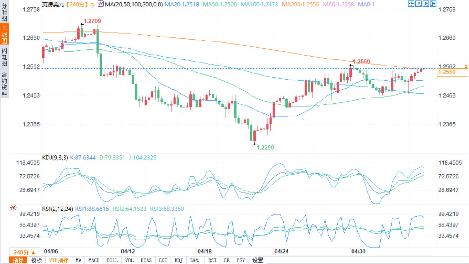Switch to 闪电图 view in sidebar
The width and height of the screenshot is (469, 264).
pyautogui.click(x=4, y=57)
